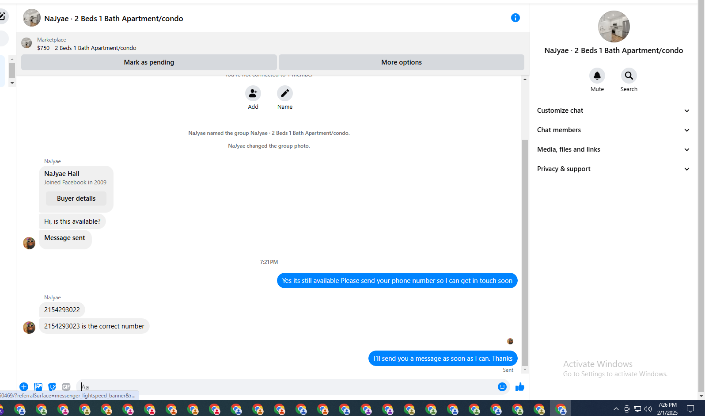Open the GIF picker

pos(66,387)
